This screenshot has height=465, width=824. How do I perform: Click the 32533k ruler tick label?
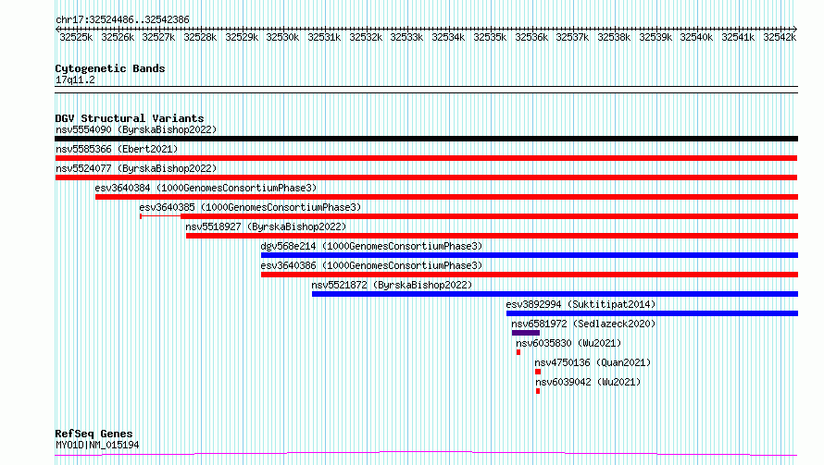pos(406,37)
